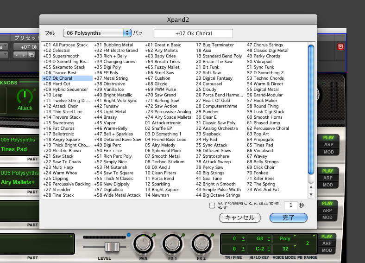Image resolution: width=365 pixels, height=263 pixels.
Task: Click the patch list scroll down arrow
Action: [311, 194]
